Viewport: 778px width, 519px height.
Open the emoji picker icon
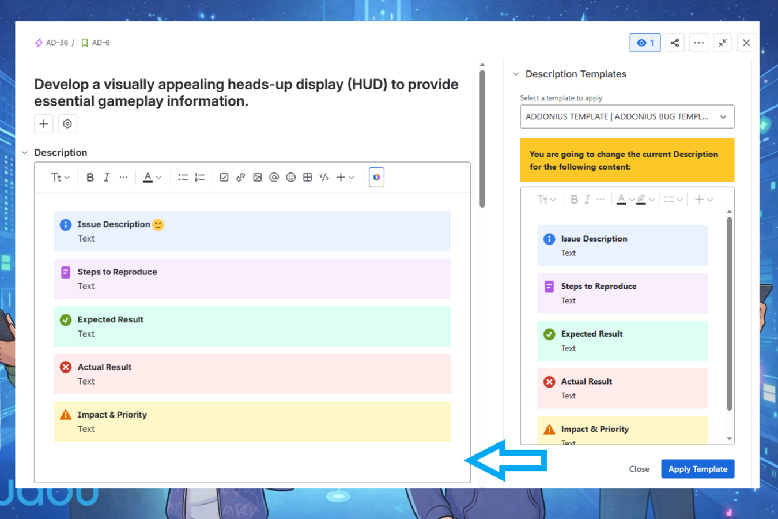pos(291,178)
